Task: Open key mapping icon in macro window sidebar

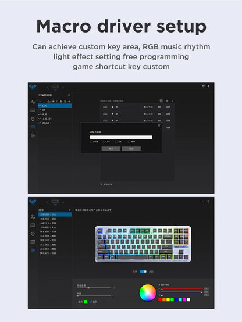Action: point(33,110)
